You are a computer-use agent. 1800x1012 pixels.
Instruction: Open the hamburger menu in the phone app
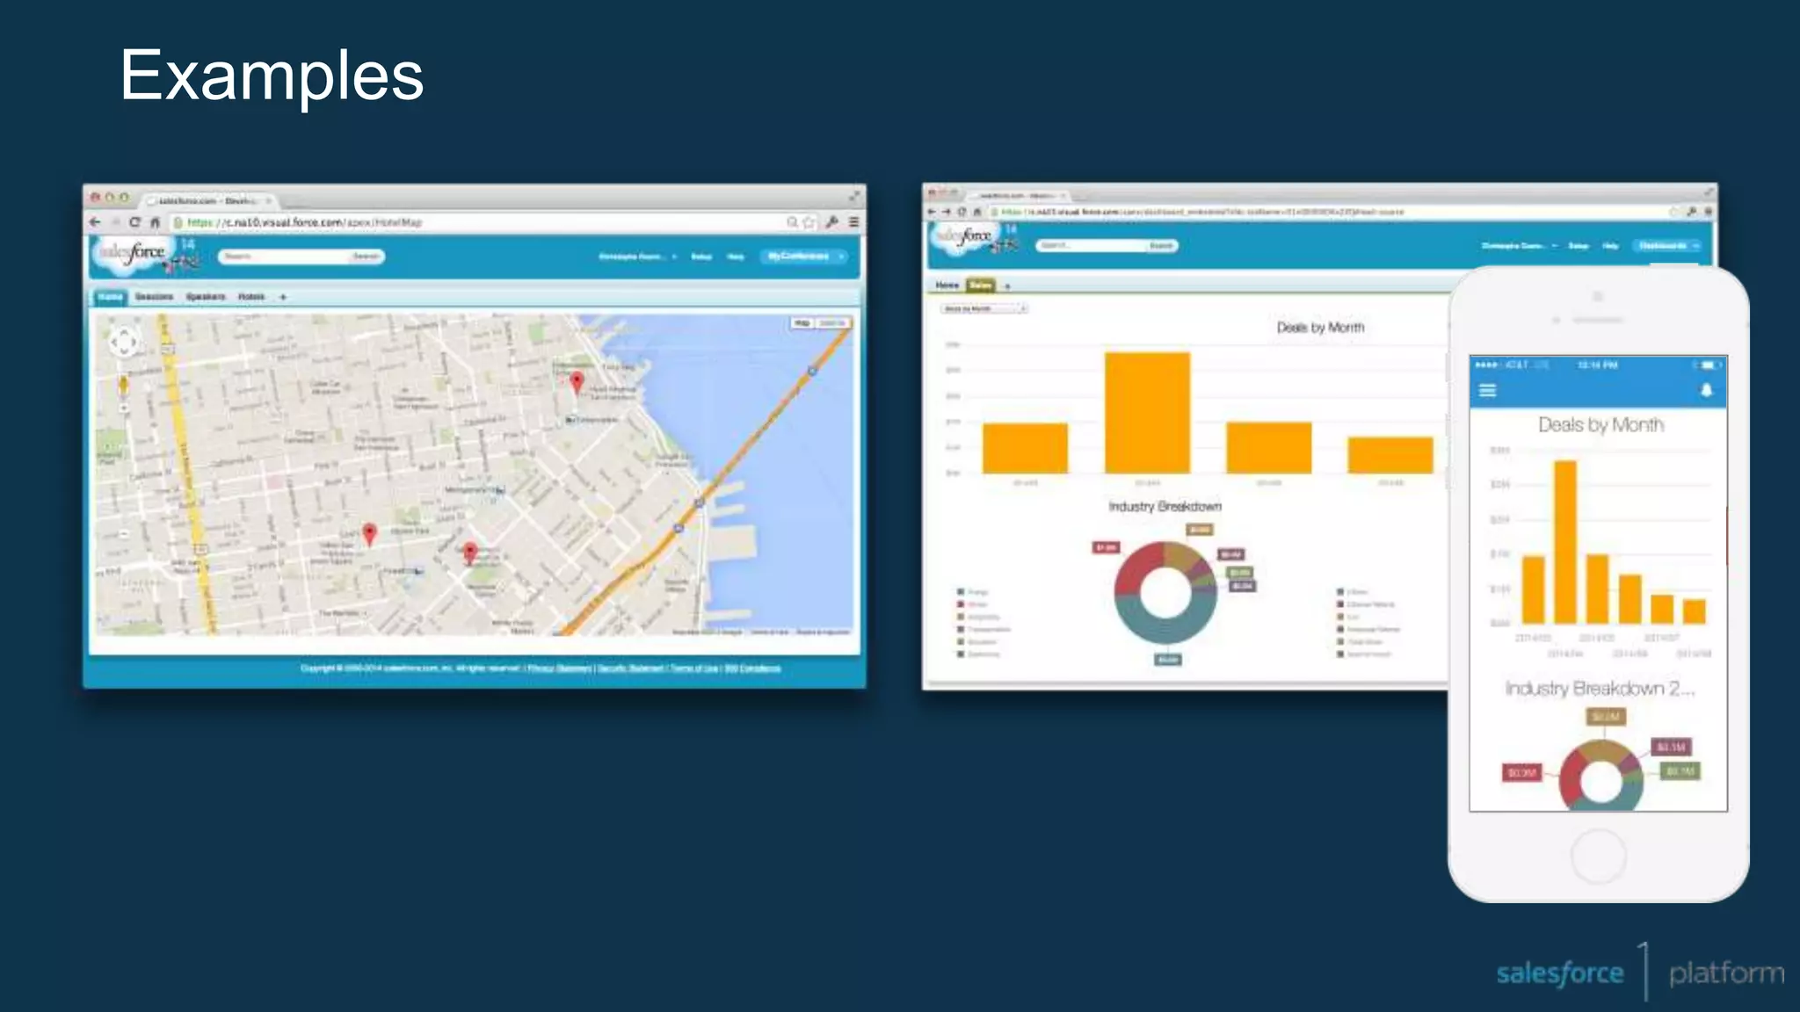point(1487,390)
